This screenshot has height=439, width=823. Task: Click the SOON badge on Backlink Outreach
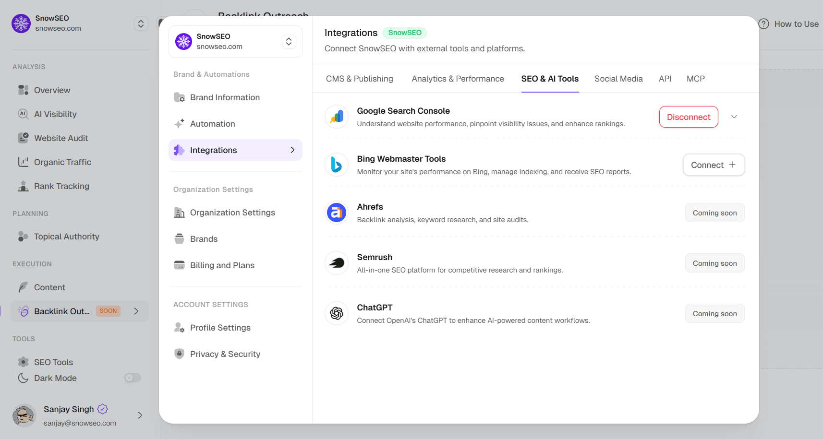(x=108, y=311)
